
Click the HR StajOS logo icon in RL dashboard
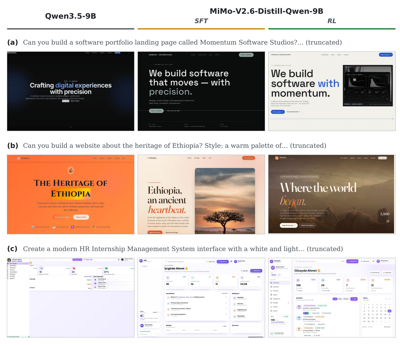coord(271,261)
